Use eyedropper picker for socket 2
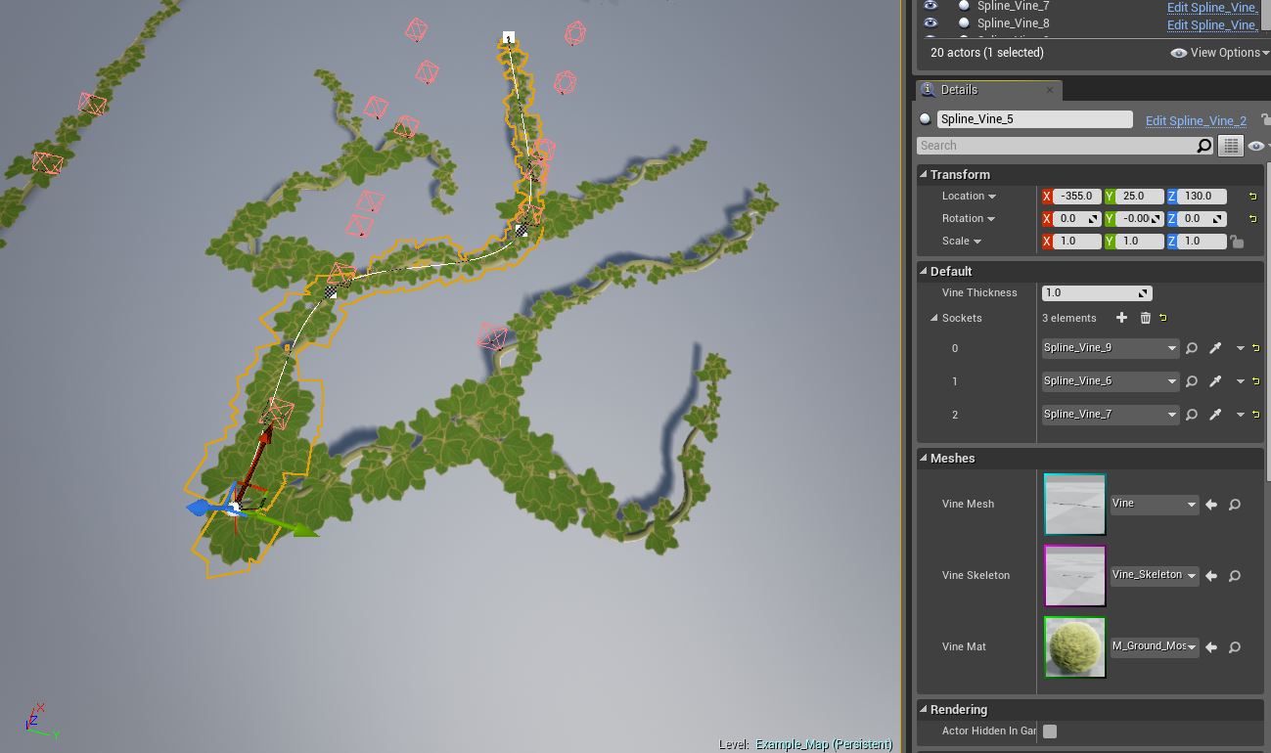 tap(1215, 415)
